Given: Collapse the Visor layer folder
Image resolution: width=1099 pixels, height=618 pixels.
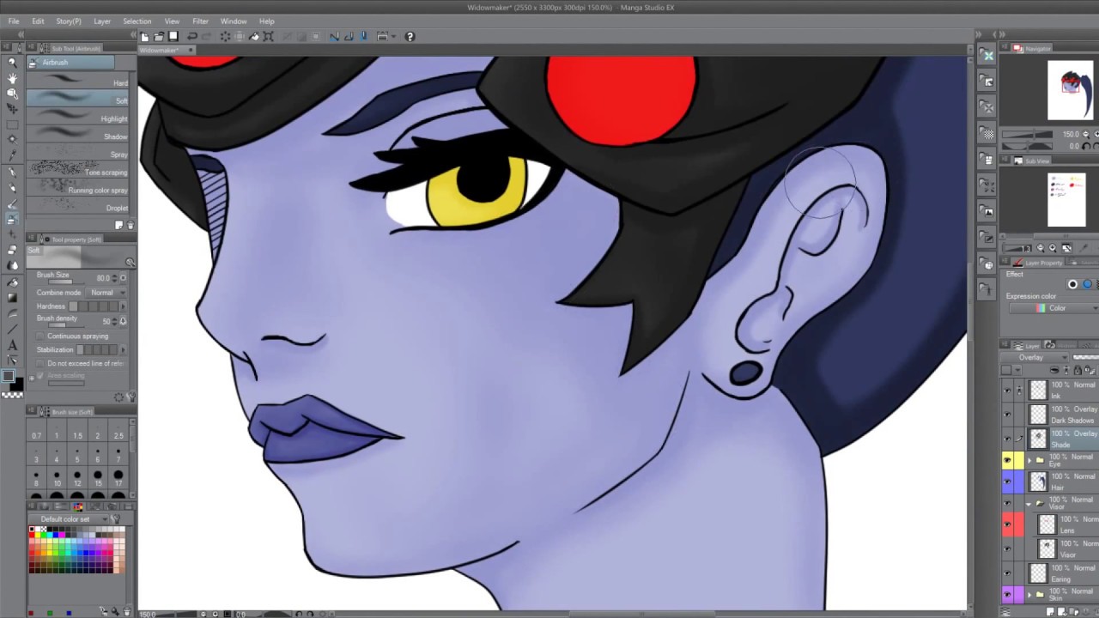Looking at the screenshot, I should coord(1029,504).
